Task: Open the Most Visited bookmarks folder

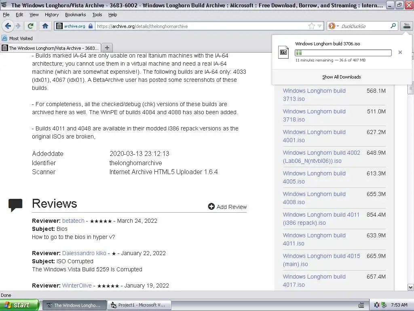Action: [17, 38]
